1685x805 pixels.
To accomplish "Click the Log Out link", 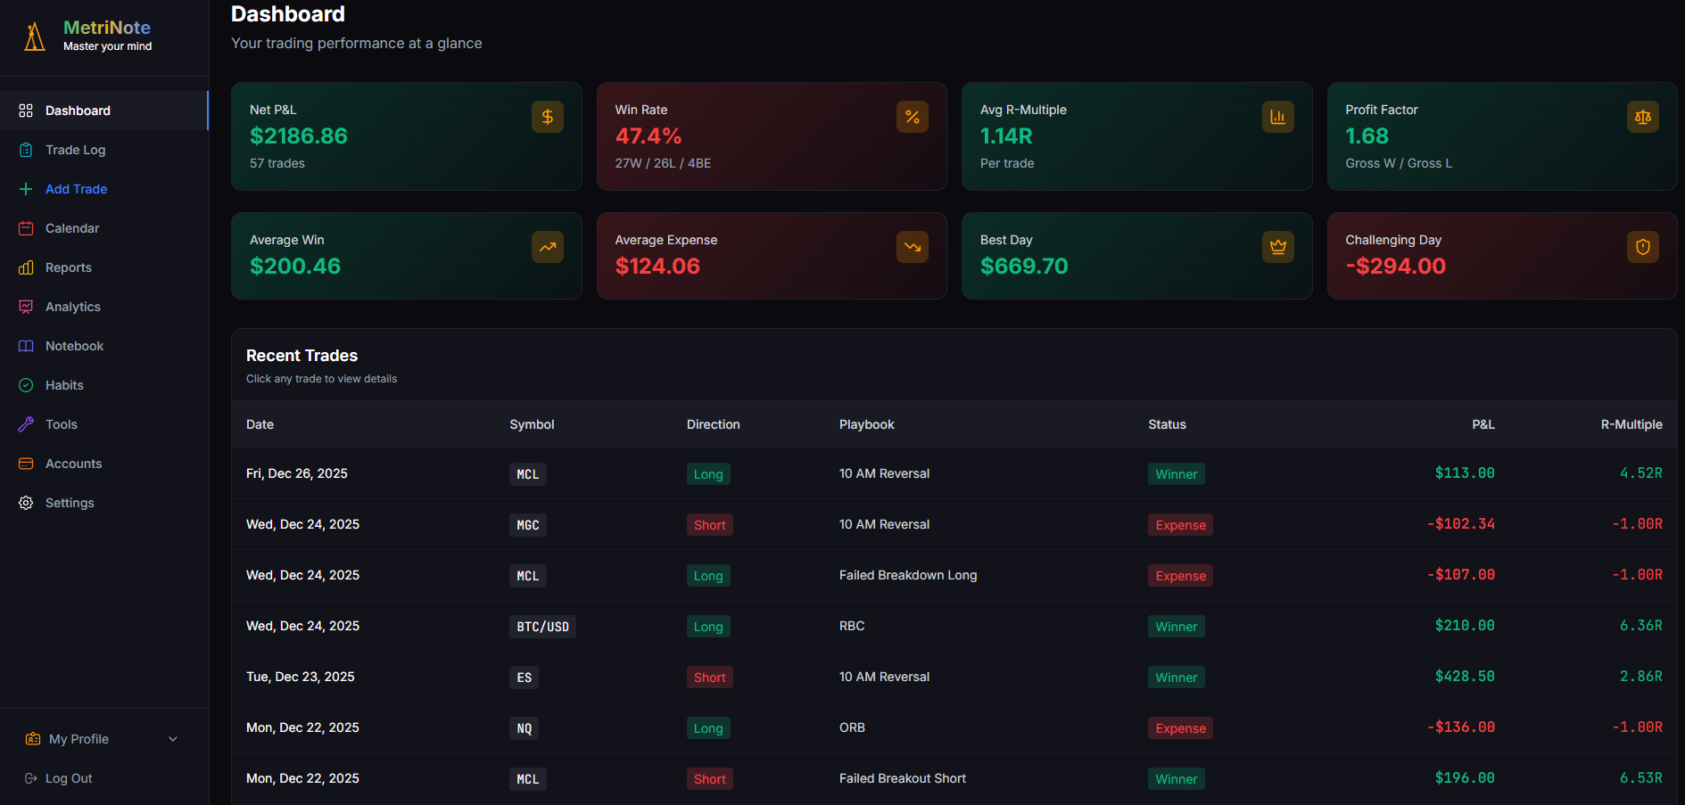I will pos(68,778).
